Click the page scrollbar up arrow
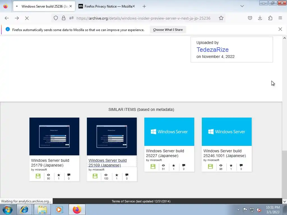 284,38
